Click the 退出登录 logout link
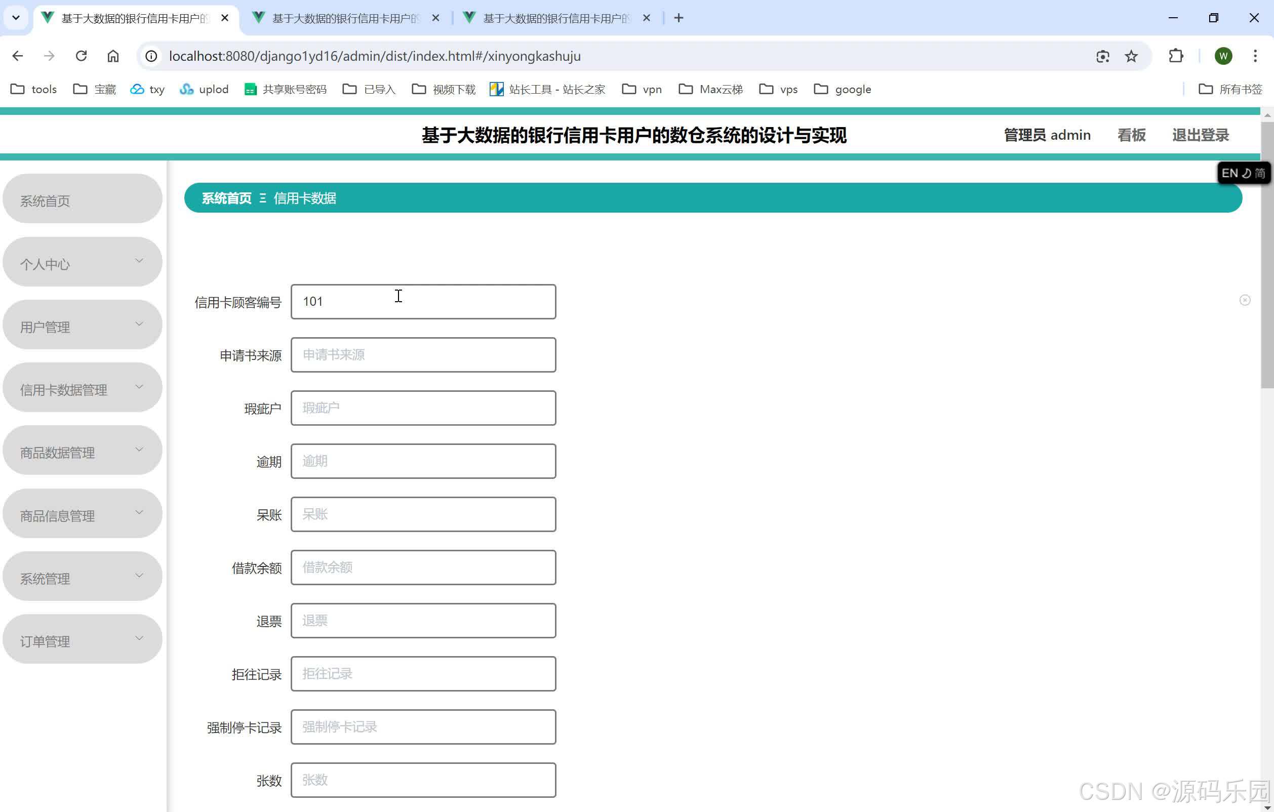Image resolution: width=1274 pixels, height=812 pixels. 1200,136
